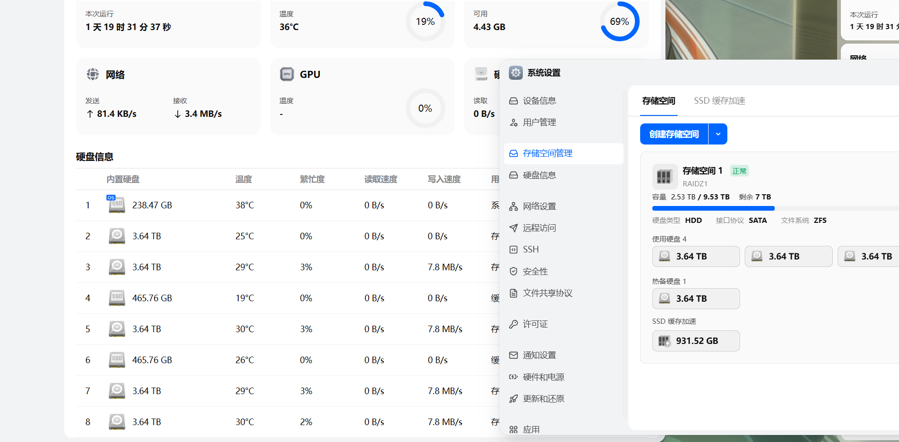899x442 pixels.
Task: Select the 238.47 GB OS disk row
Action: [152, 206]
